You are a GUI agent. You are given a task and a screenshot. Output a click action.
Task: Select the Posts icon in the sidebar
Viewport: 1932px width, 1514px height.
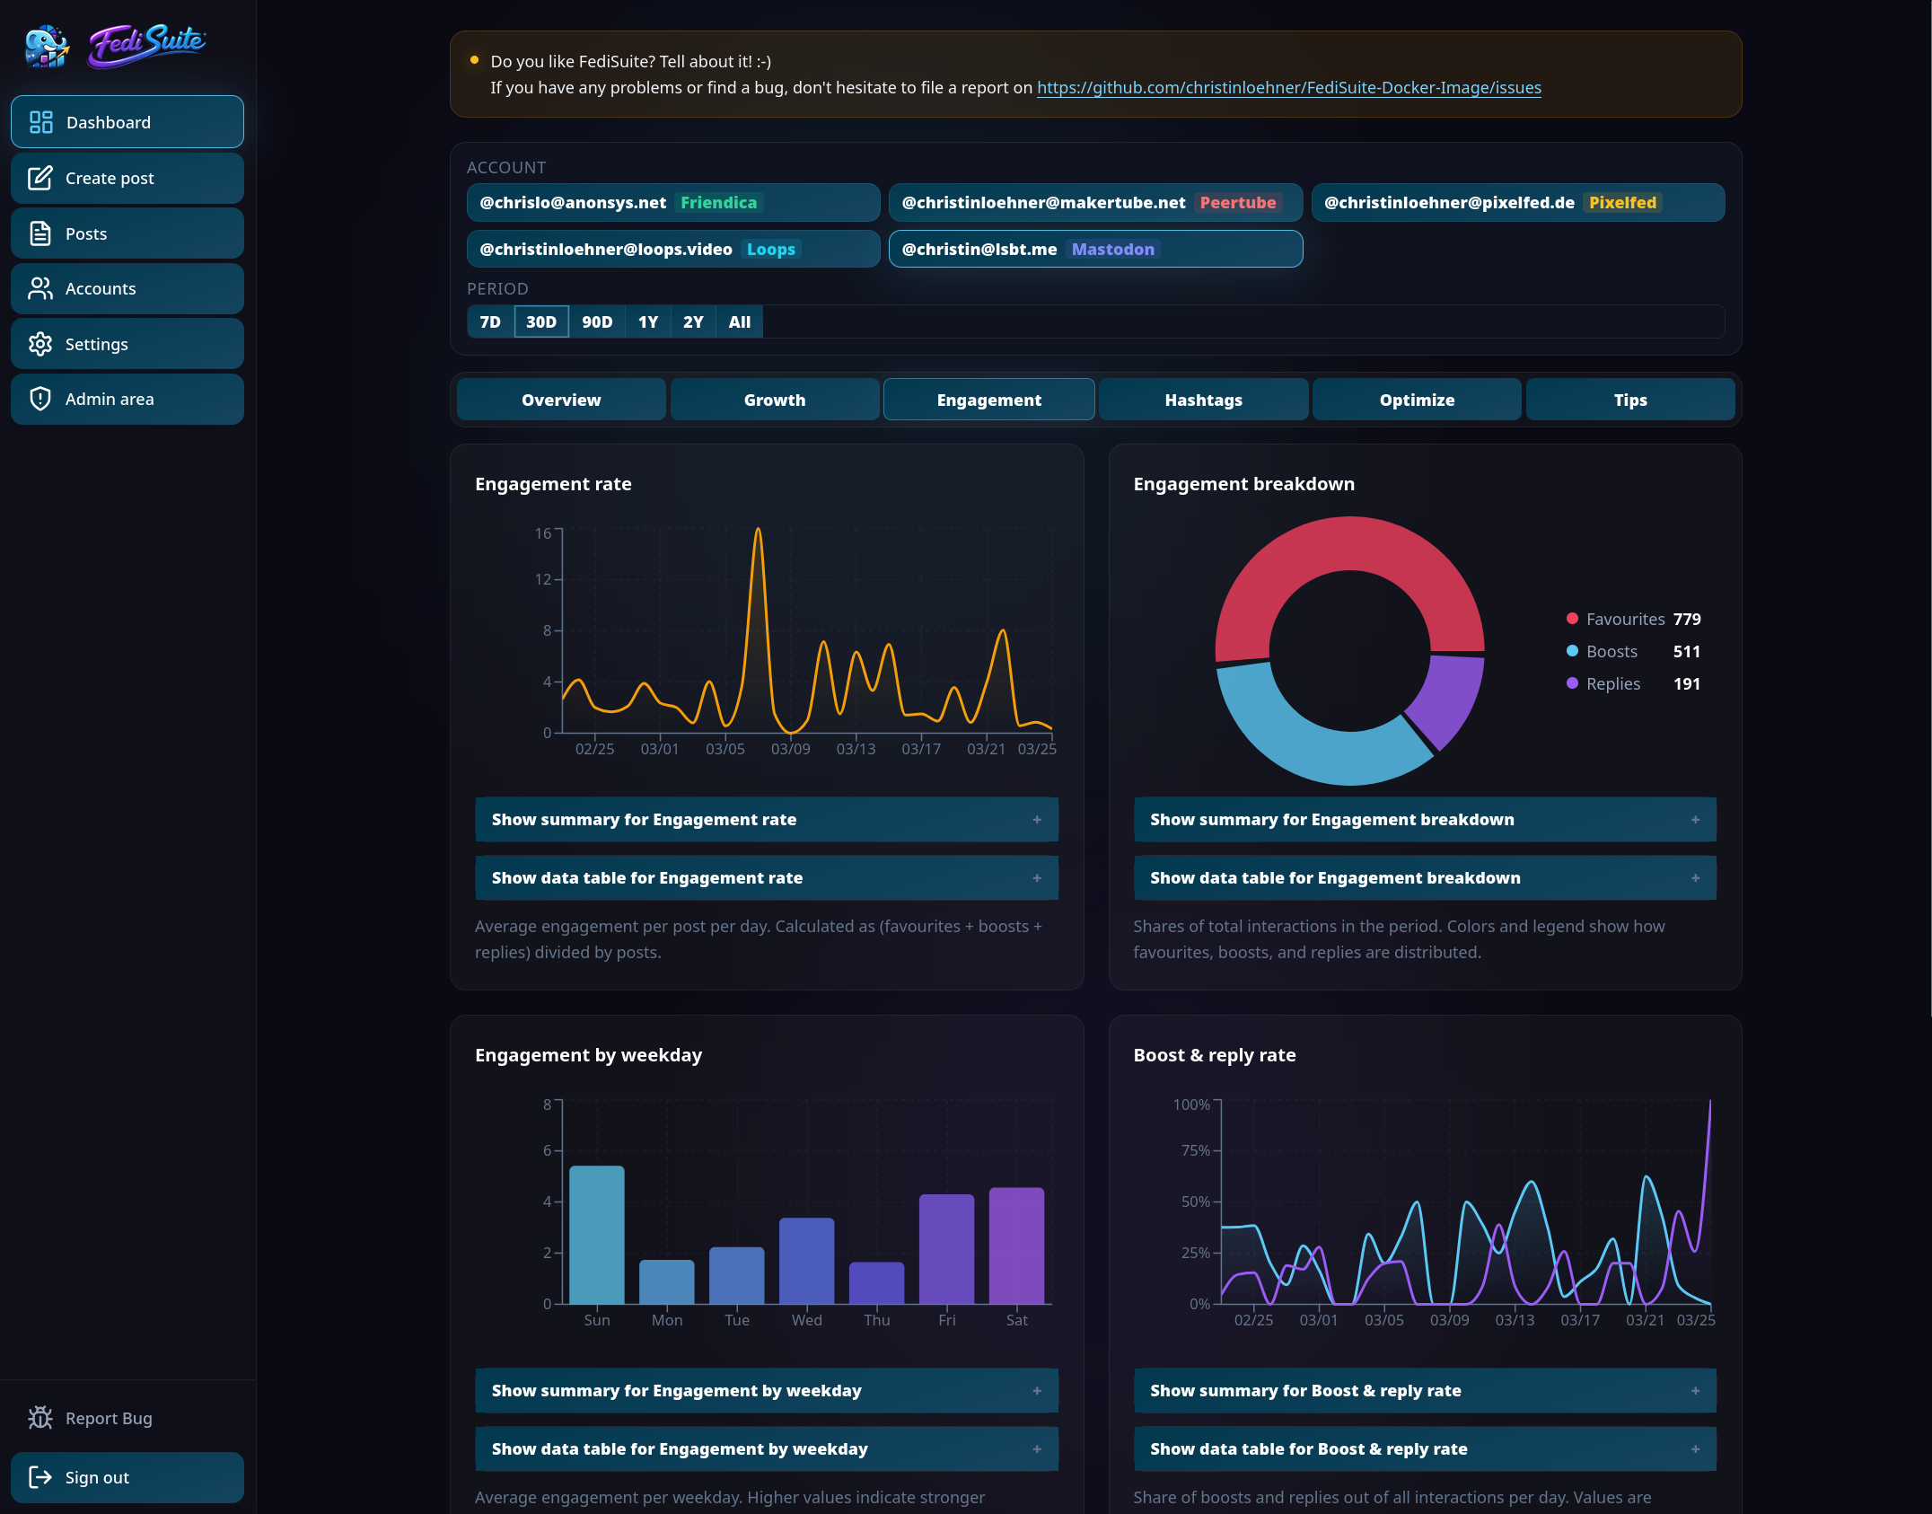click(40, 233)
